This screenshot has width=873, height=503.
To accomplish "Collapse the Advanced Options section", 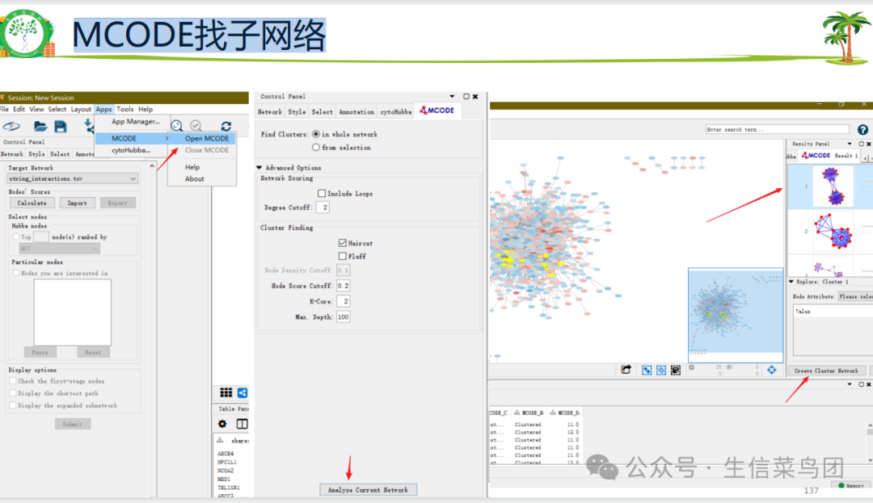I will (x=259, y=167).
